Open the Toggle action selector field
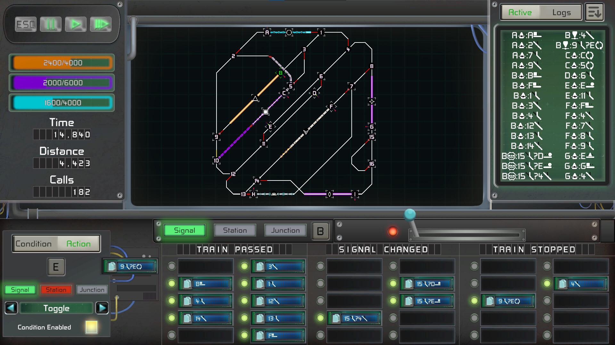The width and height of the screenshot is (615, 345). pos(56,308)
